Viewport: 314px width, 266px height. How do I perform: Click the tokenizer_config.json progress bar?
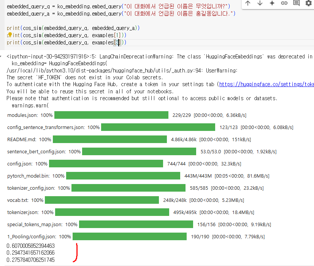point(128,188)
